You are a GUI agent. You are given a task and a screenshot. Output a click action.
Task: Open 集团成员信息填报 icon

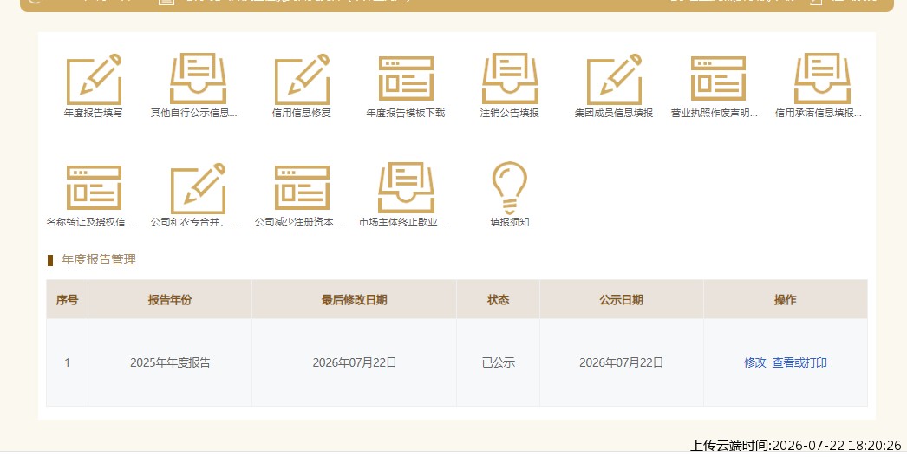614,79
